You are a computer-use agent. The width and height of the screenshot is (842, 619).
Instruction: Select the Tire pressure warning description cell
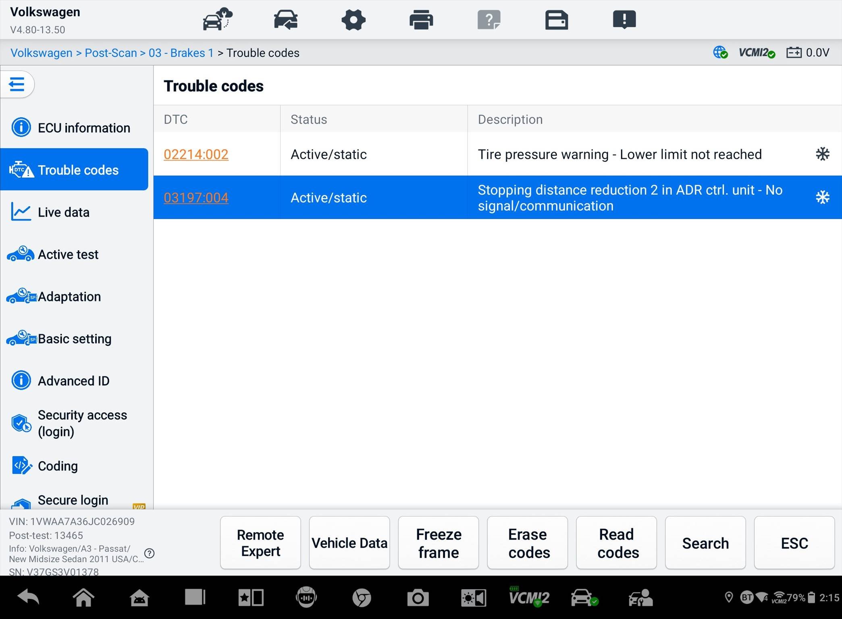click(620, 154)
